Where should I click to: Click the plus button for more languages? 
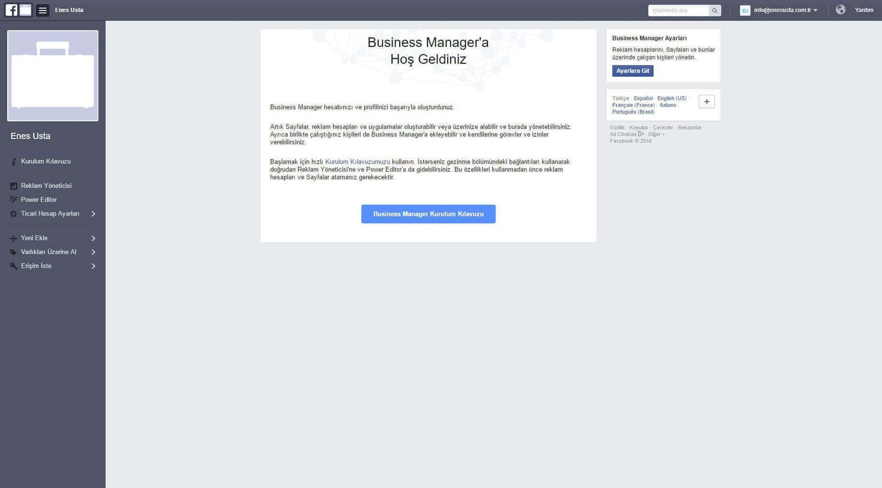[x=707, y=101]
